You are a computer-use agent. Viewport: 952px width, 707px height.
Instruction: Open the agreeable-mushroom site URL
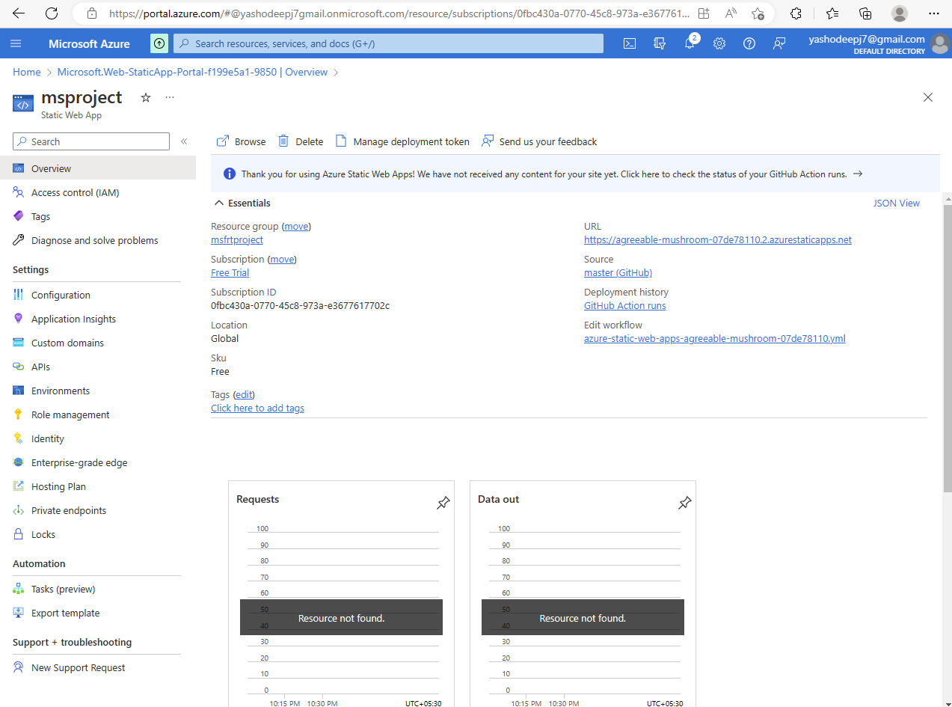[718, 239]
